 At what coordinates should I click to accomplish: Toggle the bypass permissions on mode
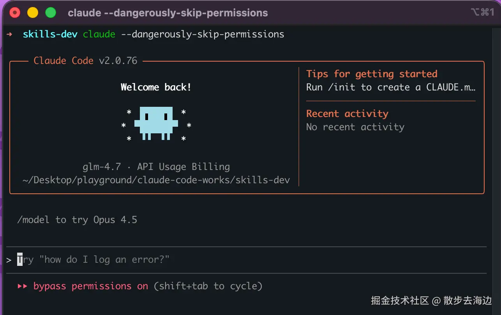pos(91,286)
